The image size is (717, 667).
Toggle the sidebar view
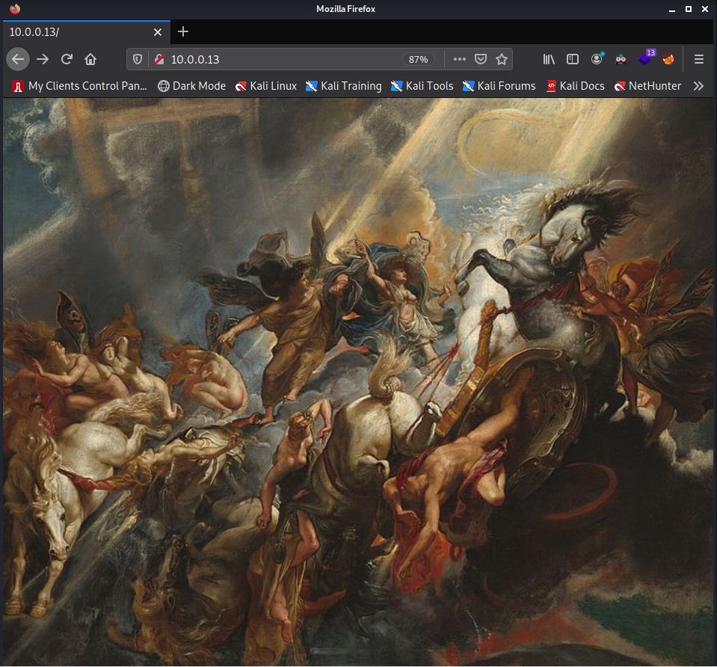point(573,60)
